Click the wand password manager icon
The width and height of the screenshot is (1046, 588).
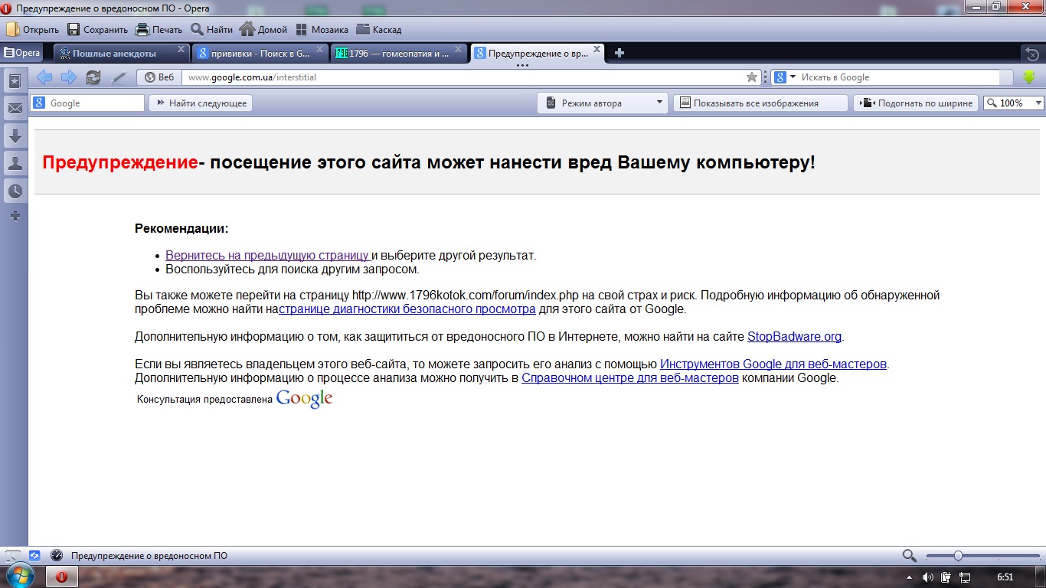click(118, 77)
